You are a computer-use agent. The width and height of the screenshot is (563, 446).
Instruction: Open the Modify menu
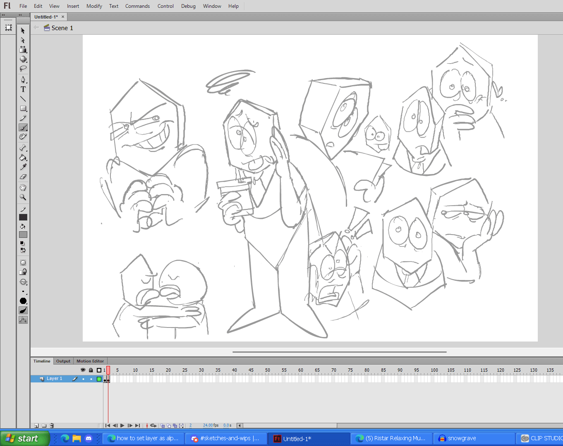pos(94,6)
